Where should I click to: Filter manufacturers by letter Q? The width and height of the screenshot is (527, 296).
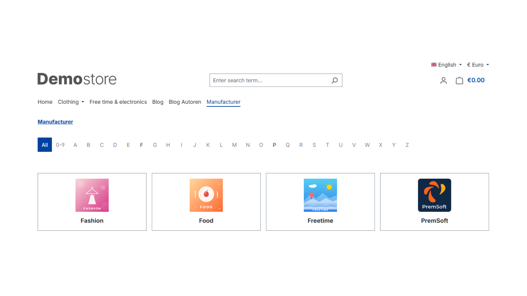[x=288, y=145]
